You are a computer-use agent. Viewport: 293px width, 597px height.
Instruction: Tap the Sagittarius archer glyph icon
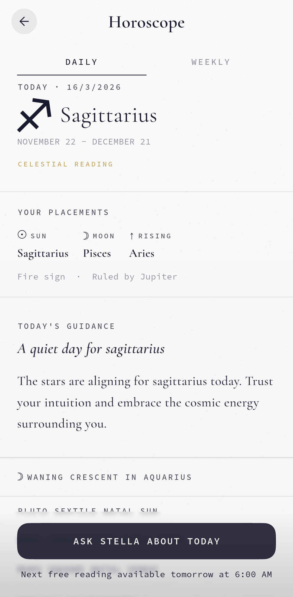[x=34, y=115]
